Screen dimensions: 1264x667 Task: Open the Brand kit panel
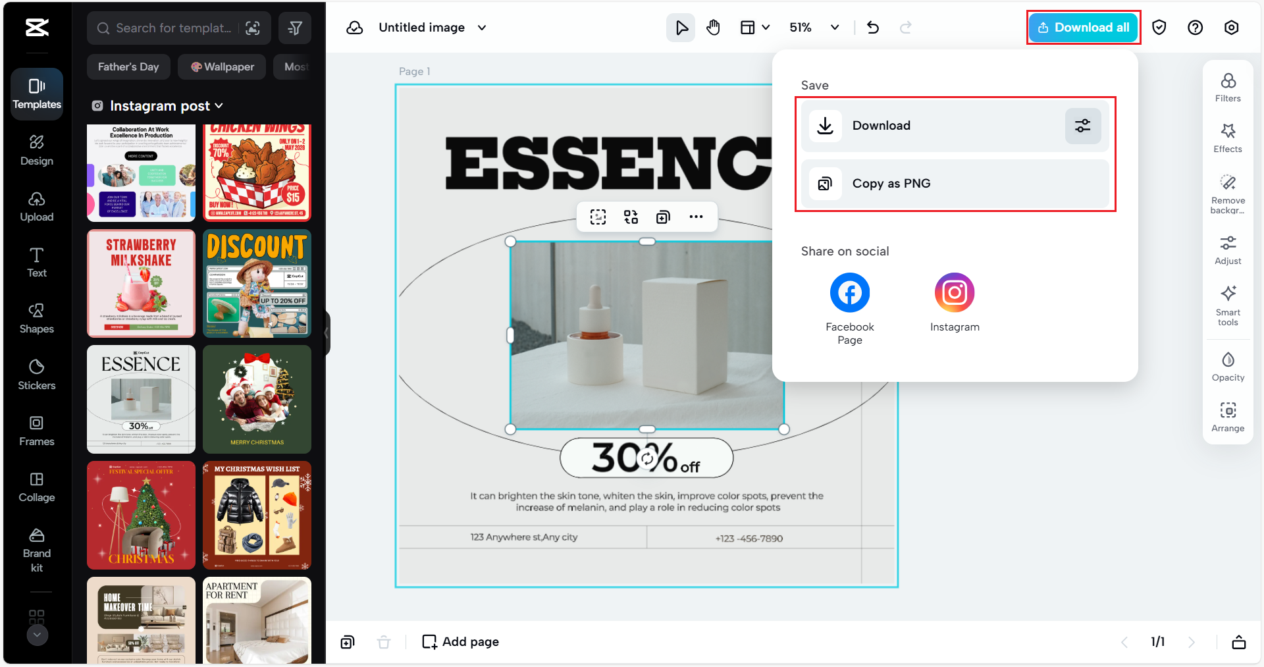click(x=37, y=550)
